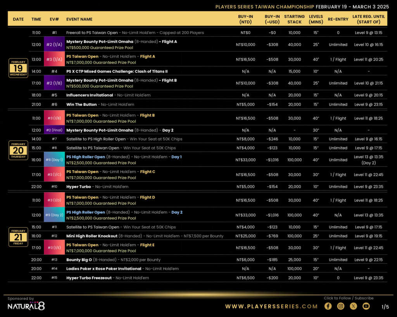Click the 1/5 page indicator
This screenshot has width=397, height=317.
385,307
